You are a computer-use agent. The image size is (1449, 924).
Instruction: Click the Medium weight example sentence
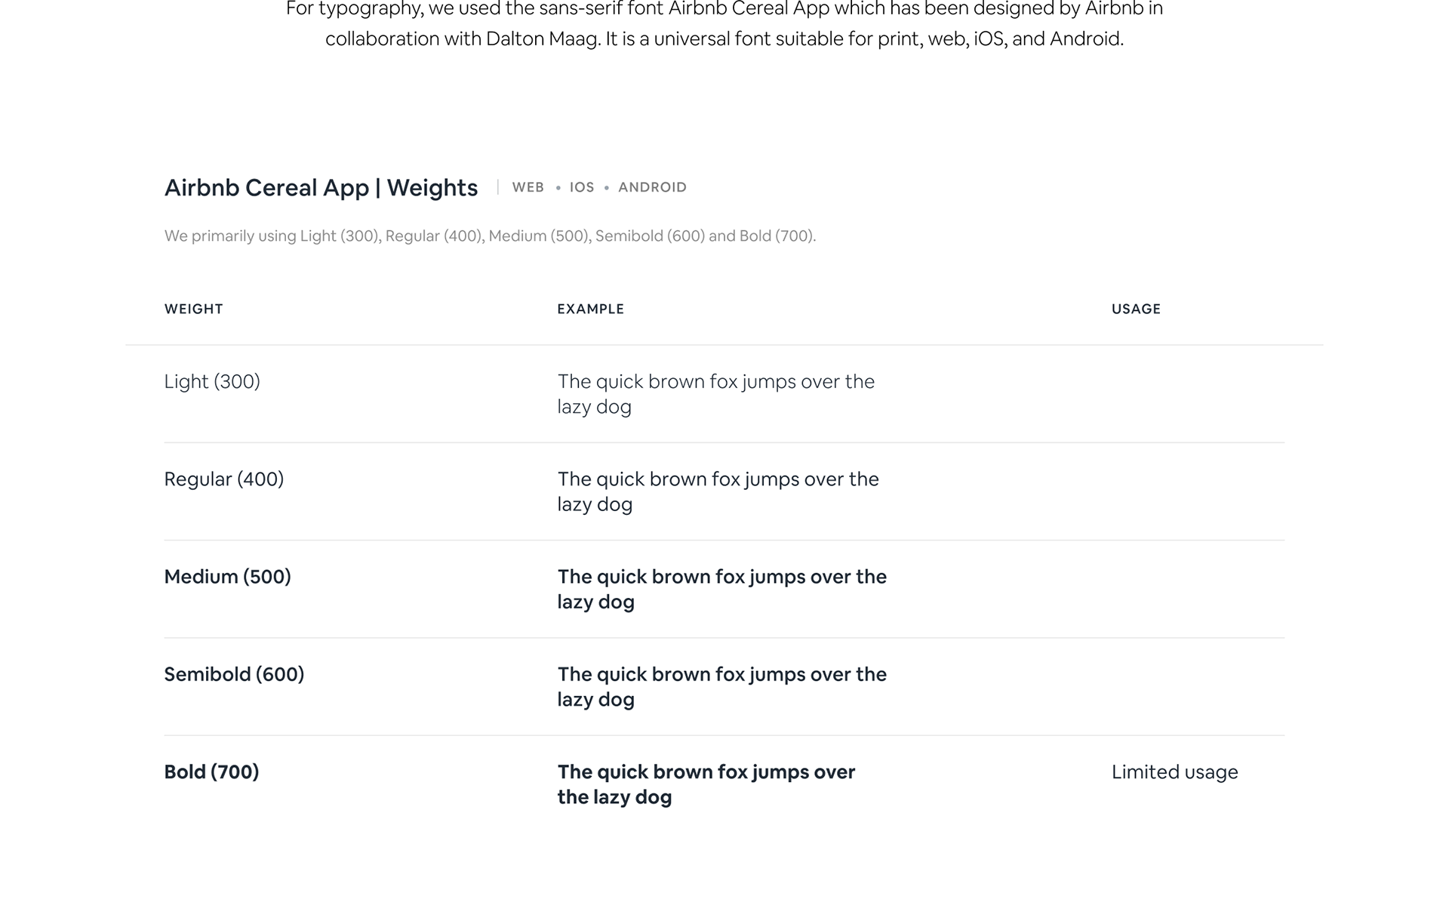coord(722,589)
